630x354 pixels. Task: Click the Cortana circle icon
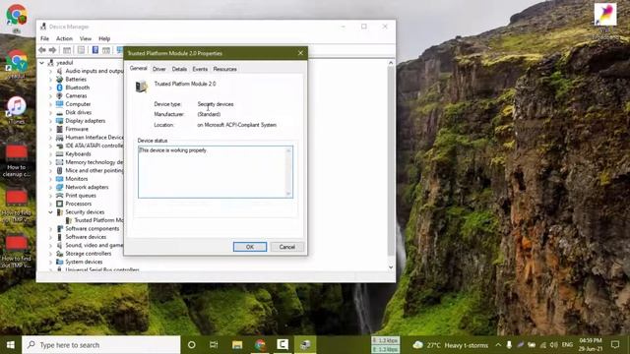point(192,345)
